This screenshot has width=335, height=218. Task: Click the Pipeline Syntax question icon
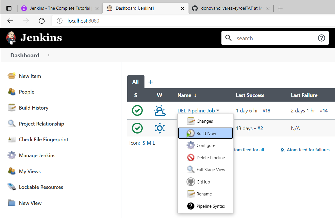[x=191, y=206]
